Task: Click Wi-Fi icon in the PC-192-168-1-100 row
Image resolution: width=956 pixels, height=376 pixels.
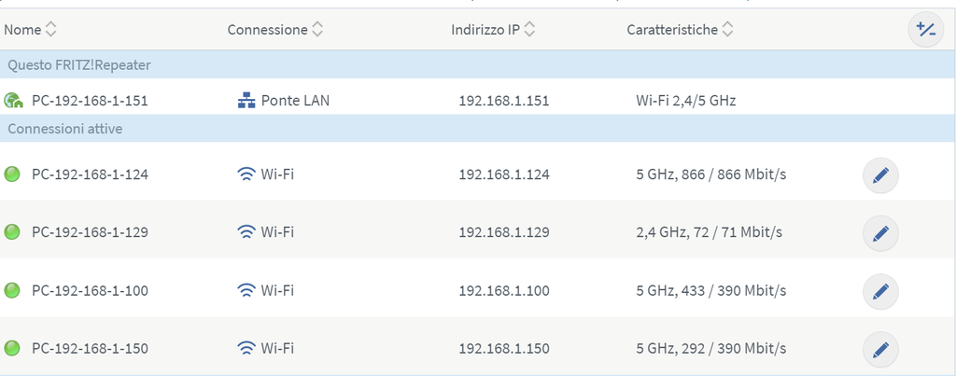Action: point(246,291)
